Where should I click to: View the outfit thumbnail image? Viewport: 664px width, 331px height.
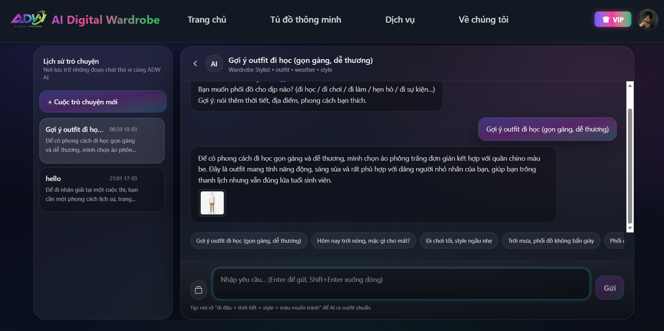212,203
